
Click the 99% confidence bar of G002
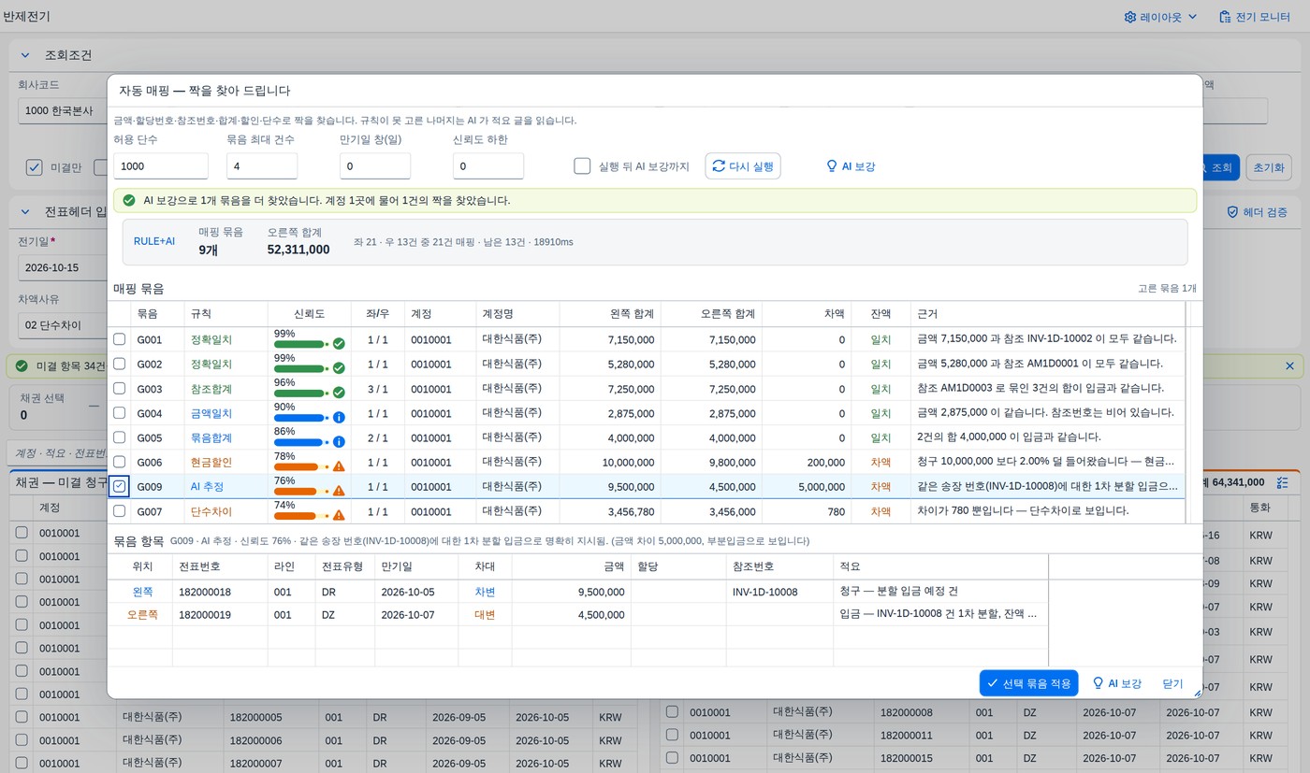[298, 369]
